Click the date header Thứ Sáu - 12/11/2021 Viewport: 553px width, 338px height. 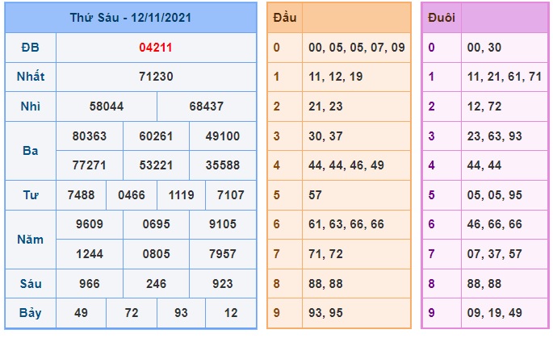pos(131,18)
